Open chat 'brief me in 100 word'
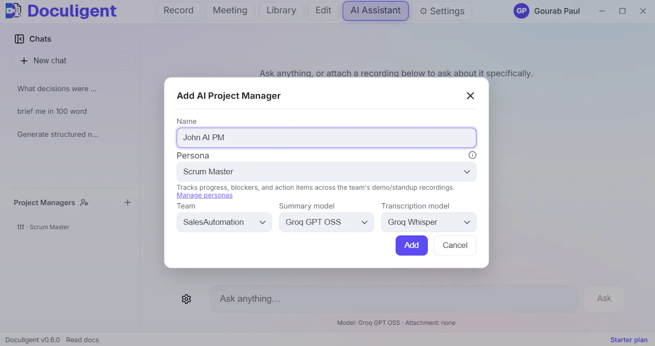 pyautogui.click(x=52, y=111)
